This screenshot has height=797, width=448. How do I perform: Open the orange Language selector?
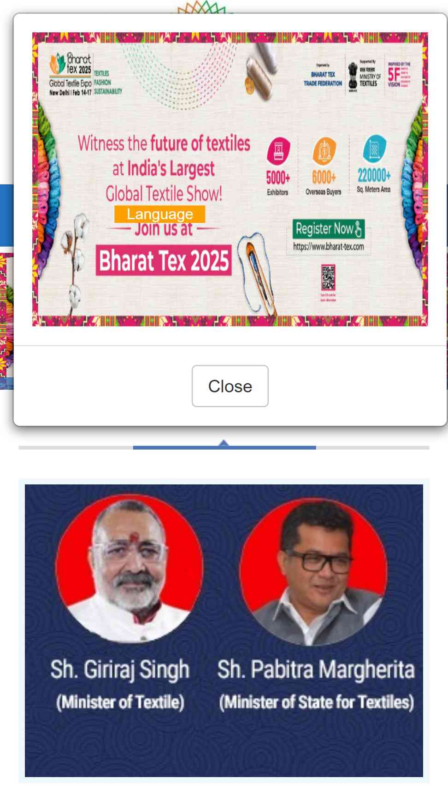pyautogui.click(x=159, y=214)
